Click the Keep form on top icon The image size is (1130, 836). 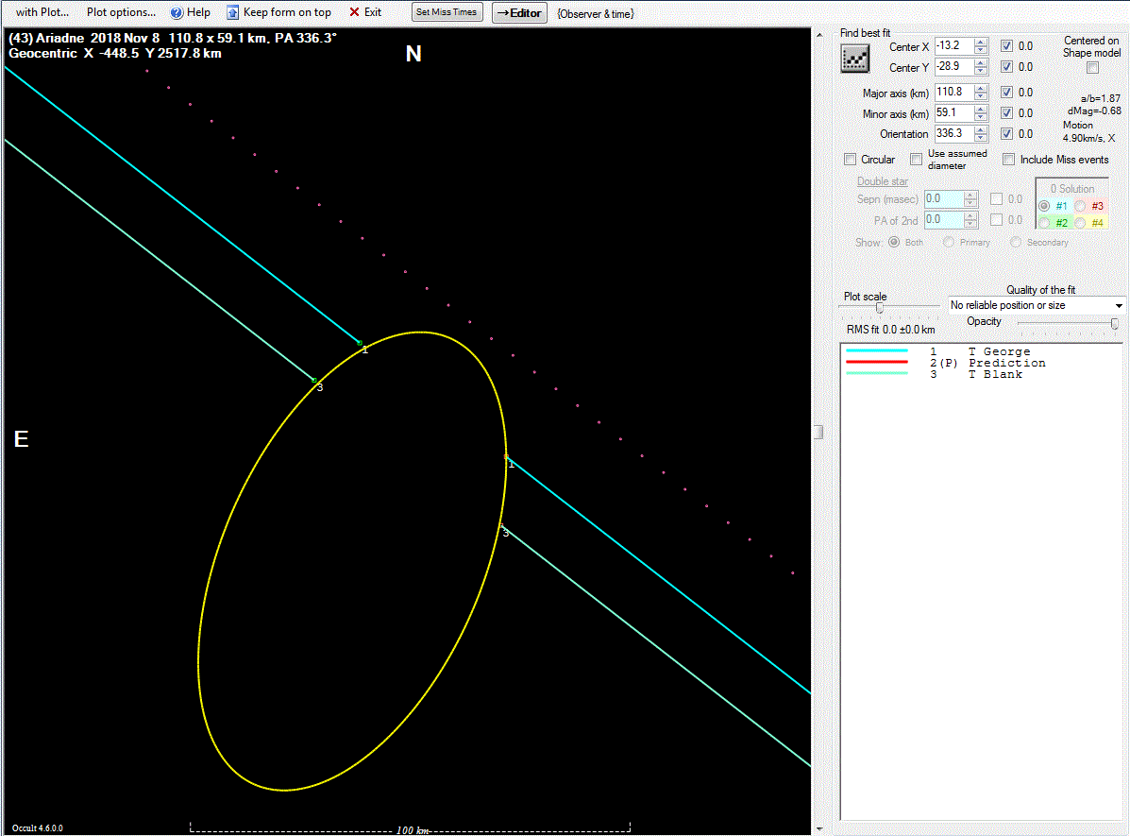(232, 12)
